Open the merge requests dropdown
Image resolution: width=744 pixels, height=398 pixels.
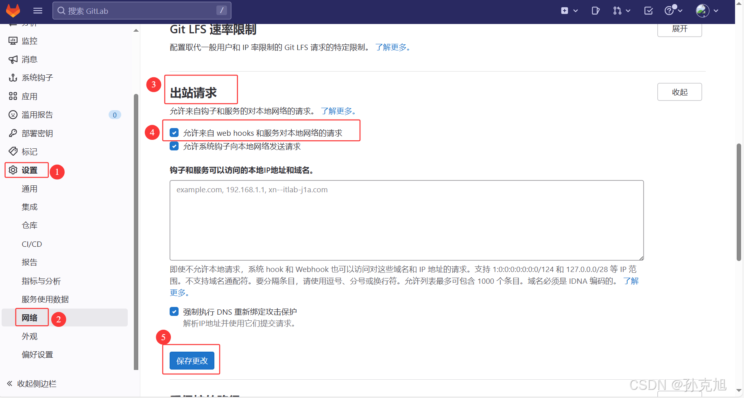pos(621,11)
